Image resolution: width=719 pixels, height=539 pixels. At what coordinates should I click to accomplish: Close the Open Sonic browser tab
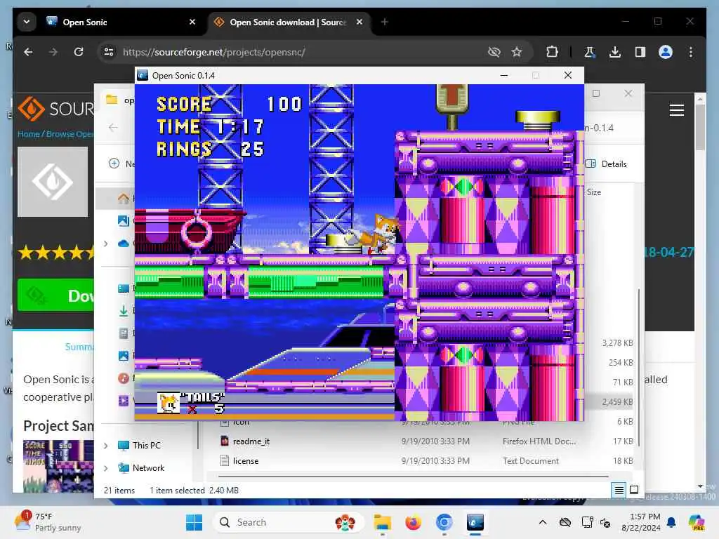tap(192, 22)
